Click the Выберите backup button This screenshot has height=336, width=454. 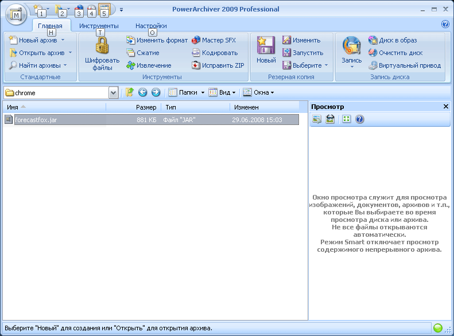[302, 65]
